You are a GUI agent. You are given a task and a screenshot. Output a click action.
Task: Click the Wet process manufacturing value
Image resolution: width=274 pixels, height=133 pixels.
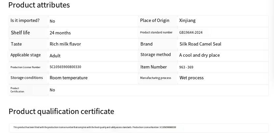tap(191, 78)
